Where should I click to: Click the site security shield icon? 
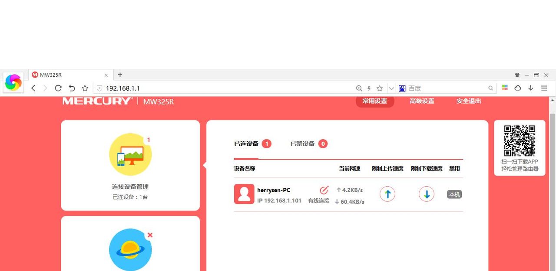(99, 88)
